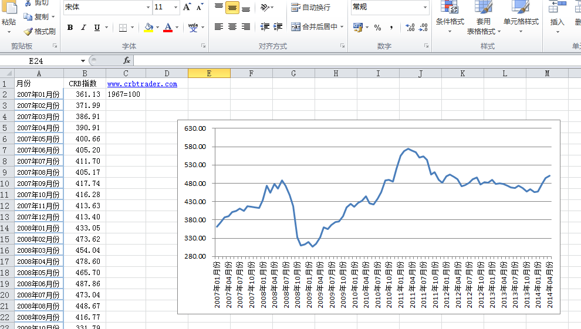The width and height of the screenshot is (581, 329).
Task: Click chart axis label 630.00
Action: pos(195,128)
